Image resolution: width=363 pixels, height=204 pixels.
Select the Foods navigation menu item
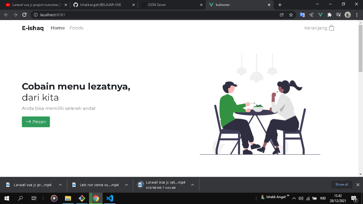(76, 28)
